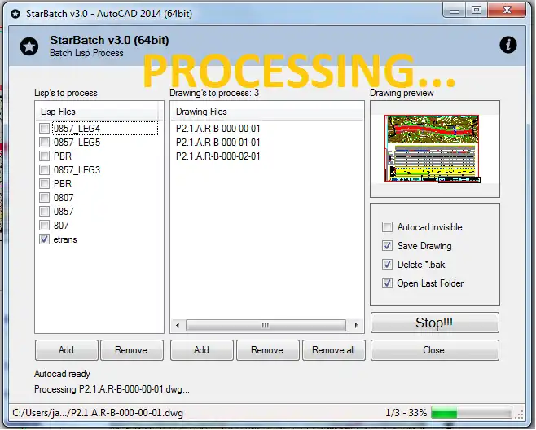Select drawing P2.1.A.R-B-000-01-01
536x430 pixels.
point(218,143)
